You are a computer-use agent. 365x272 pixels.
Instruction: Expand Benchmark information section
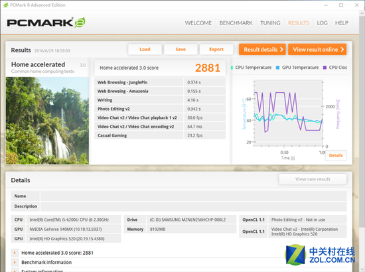(x=15, y=262)
